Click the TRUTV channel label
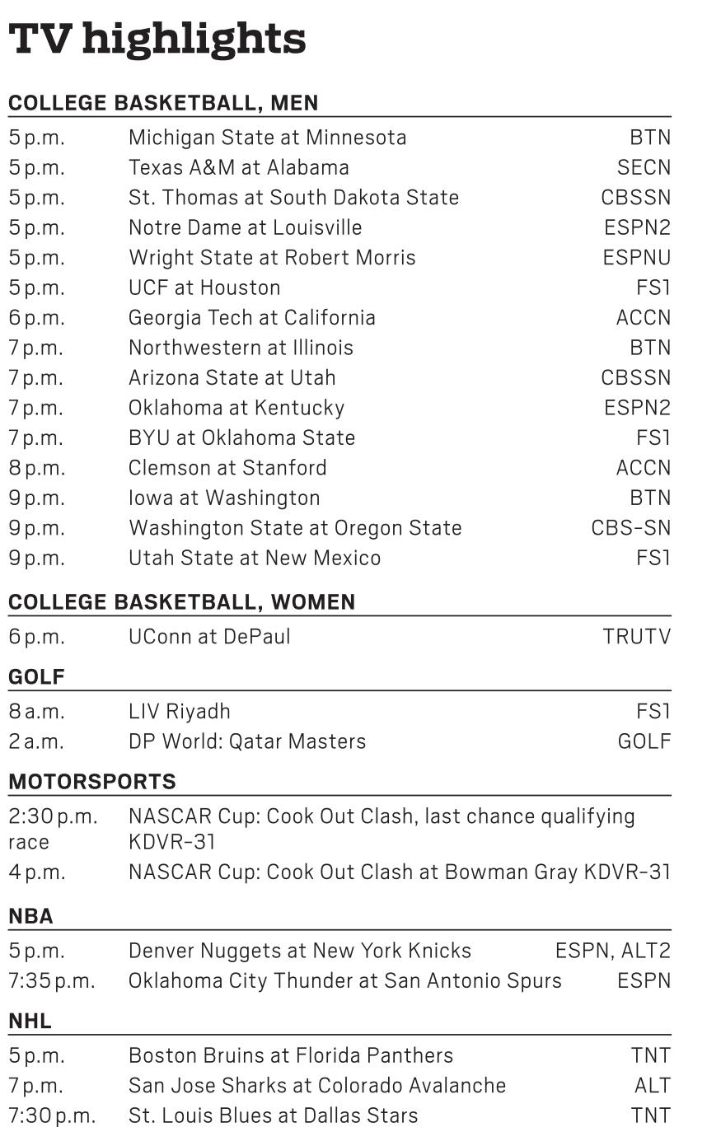The height and width of the screenshot is (1141, 707). [x=636, y=637]
